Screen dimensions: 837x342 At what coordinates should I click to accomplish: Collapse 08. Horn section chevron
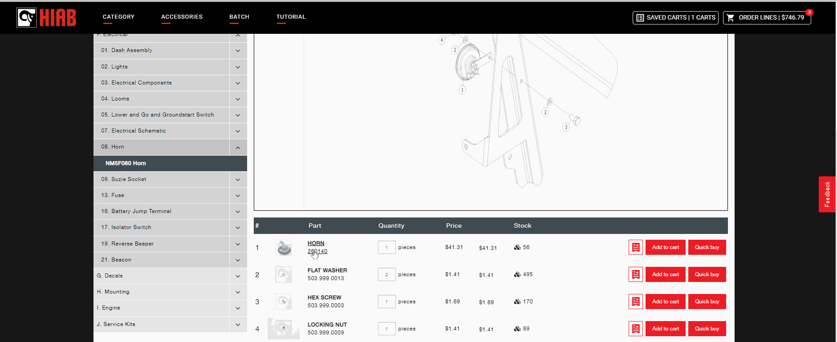coord(238,148)
